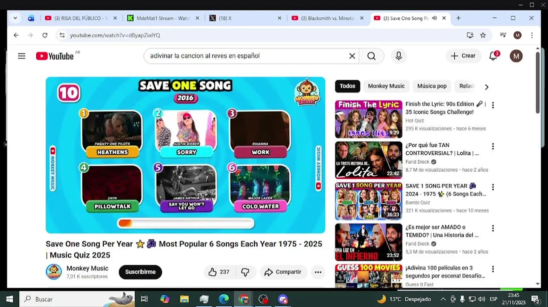The width and height of the screenshot is (548, 307).
Task: Open the taskbar clock and date
Action: pyautogui.click(x=514, y=298)
